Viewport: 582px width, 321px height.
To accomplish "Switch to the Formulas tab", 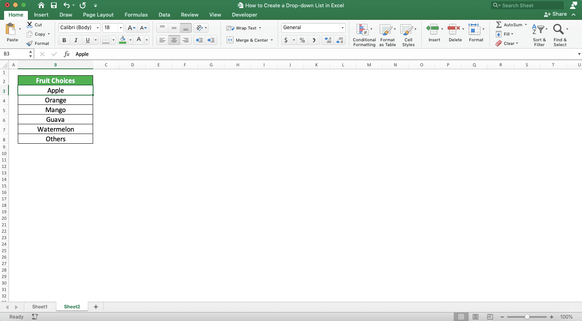I will click(x=136, y=15).
